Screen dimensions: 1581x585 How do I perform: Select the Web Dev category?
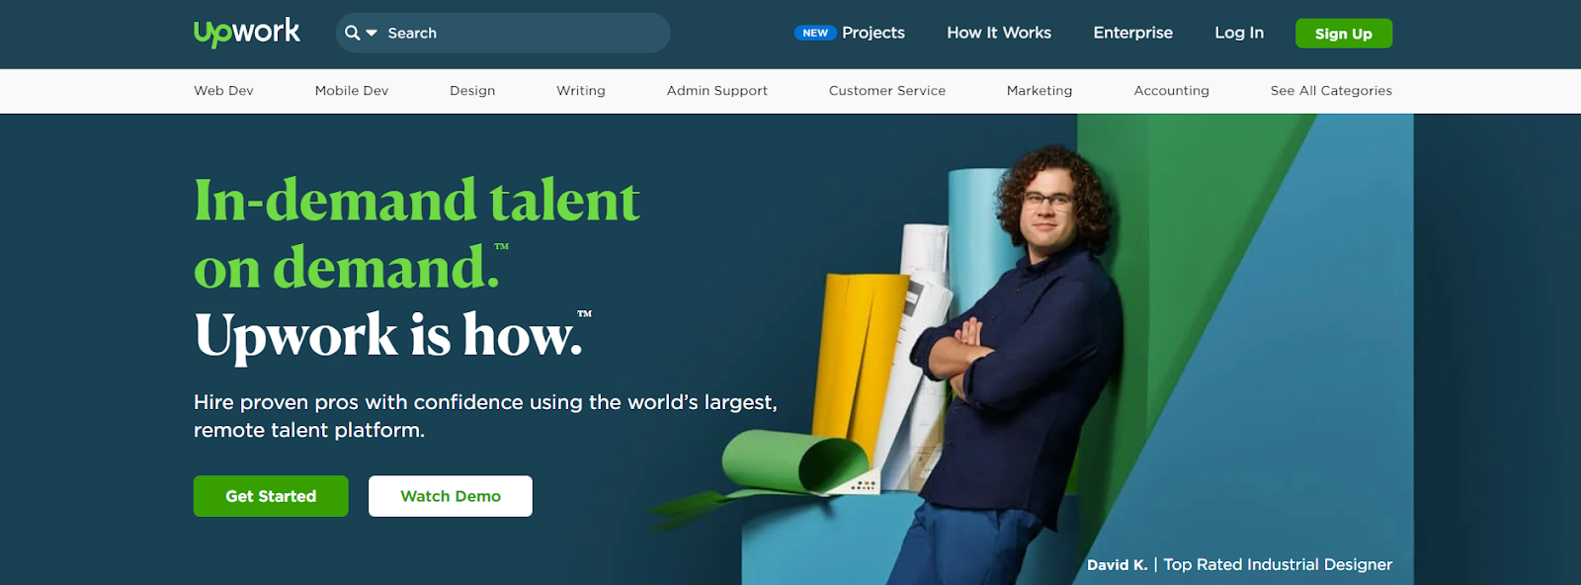(x=223, y=90)
